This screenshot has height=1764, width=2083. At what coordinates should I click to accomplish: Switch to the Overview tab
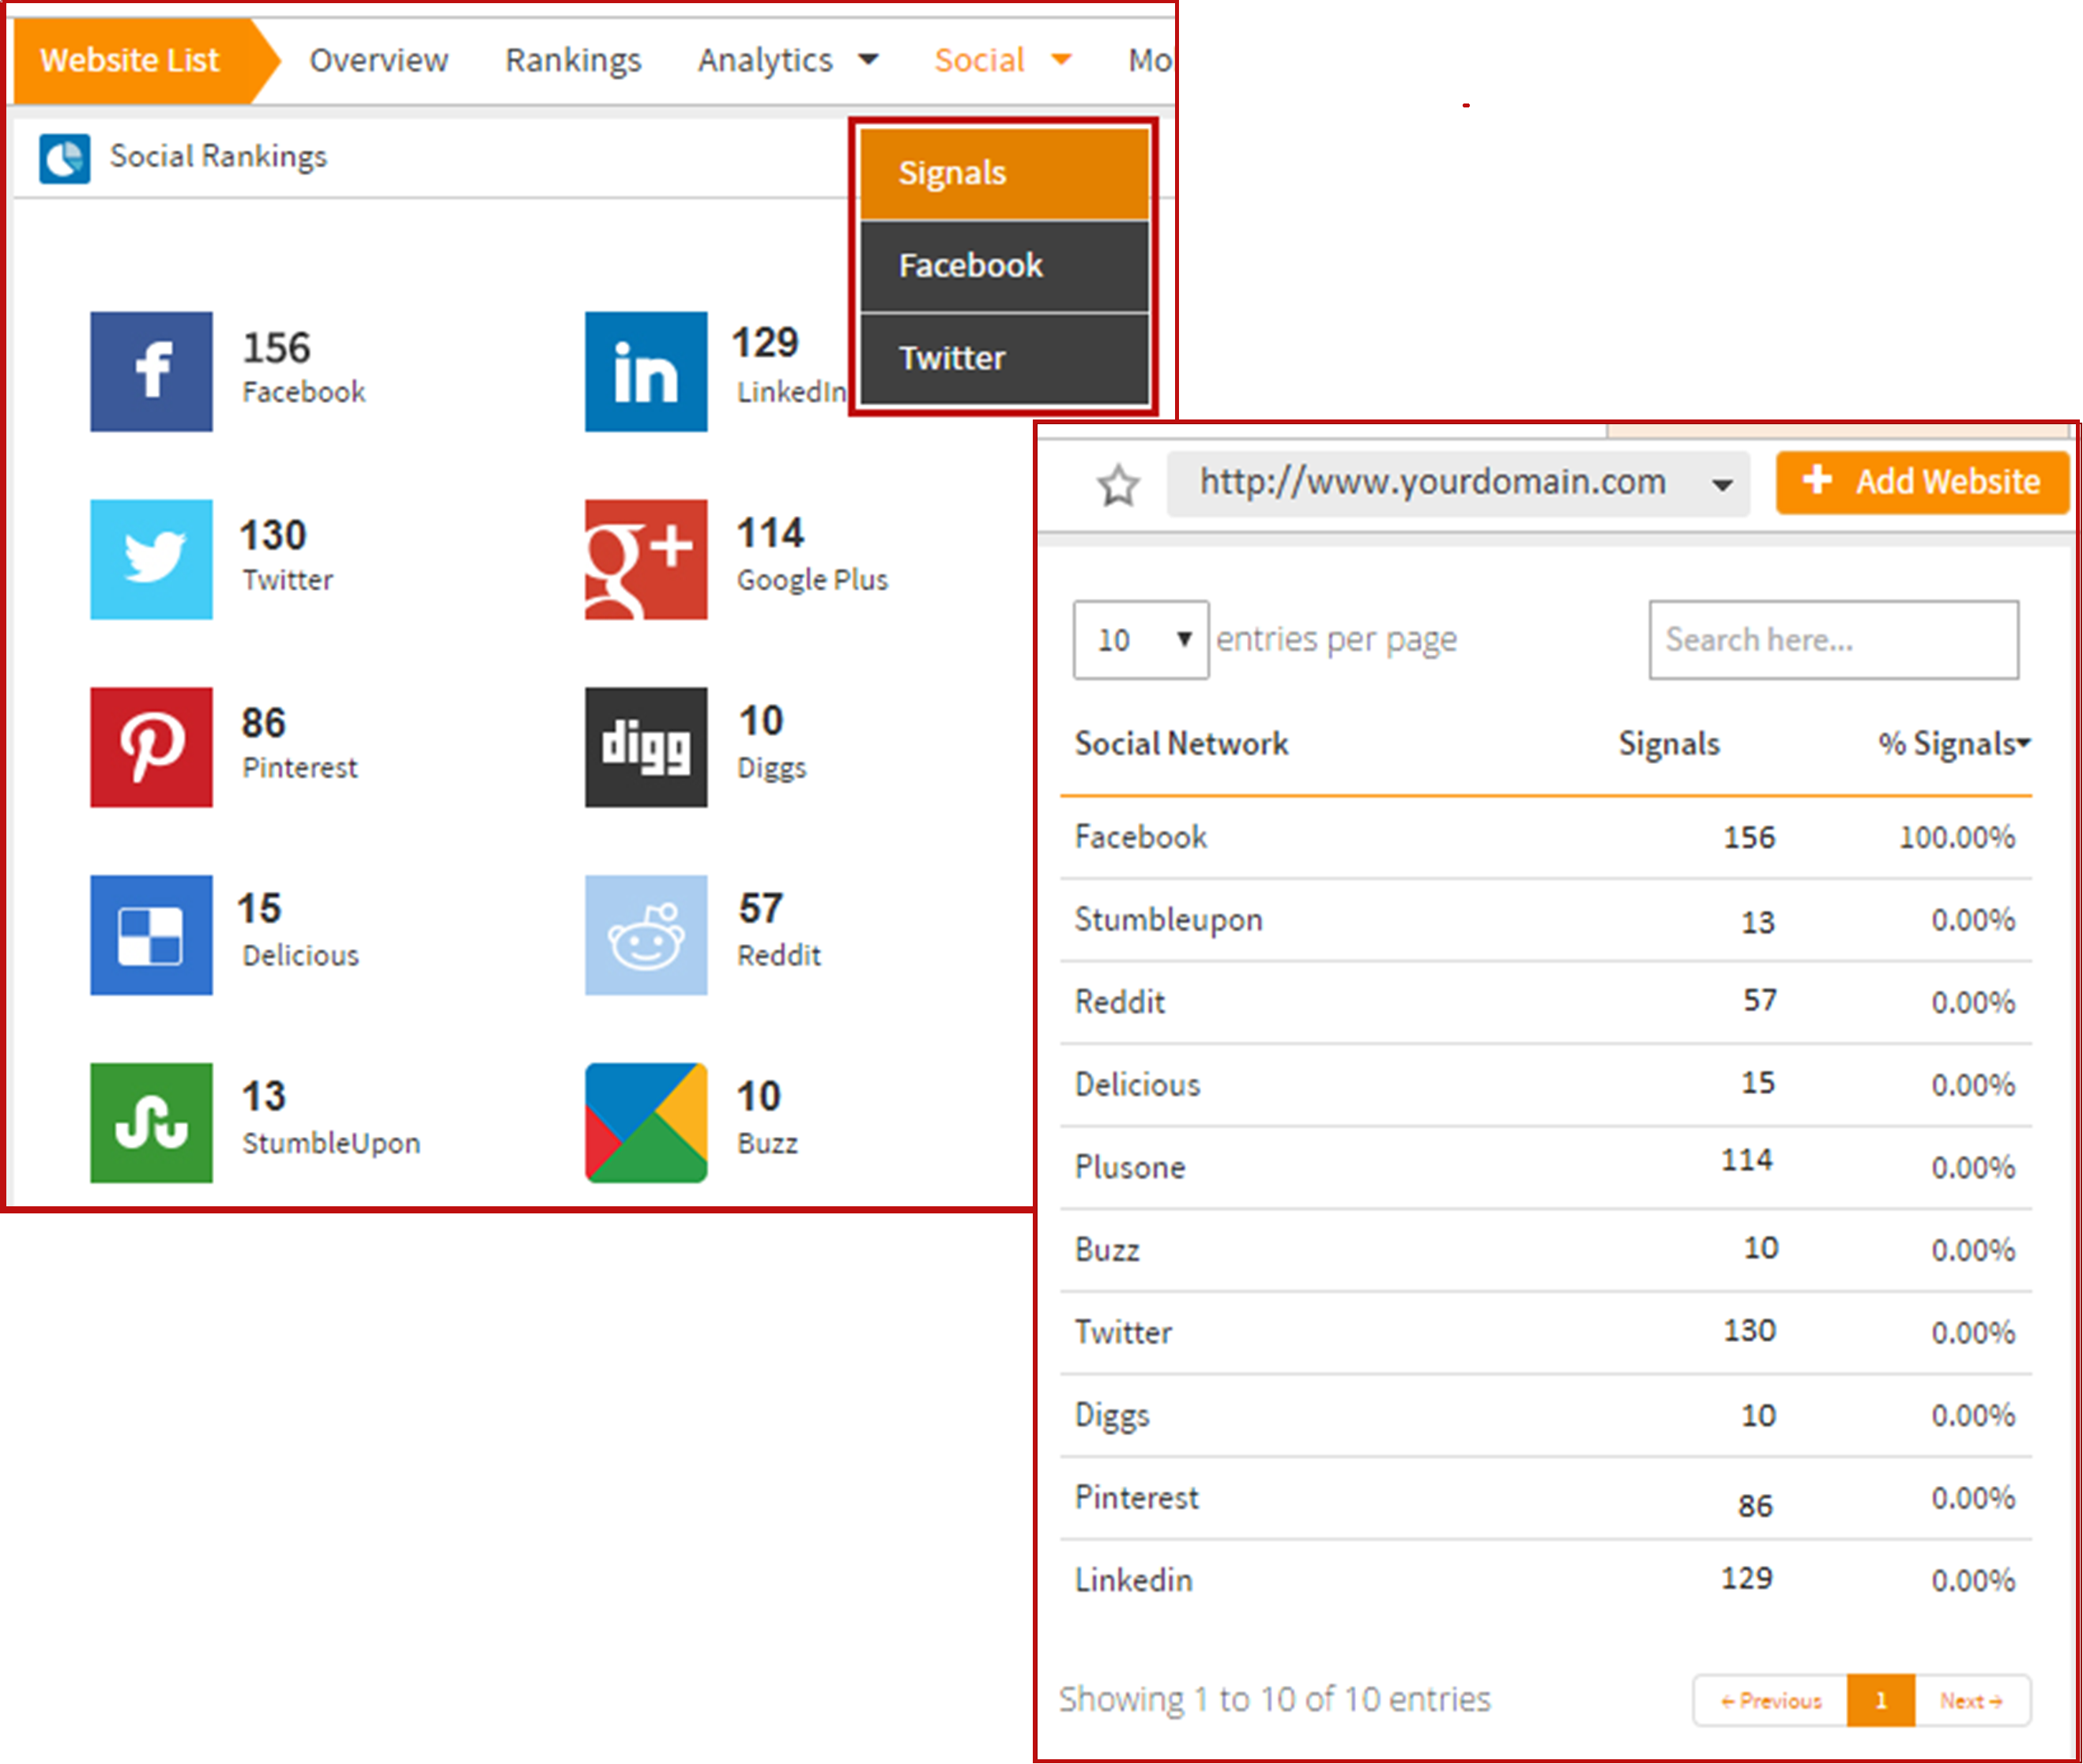[x=379, y=60]
